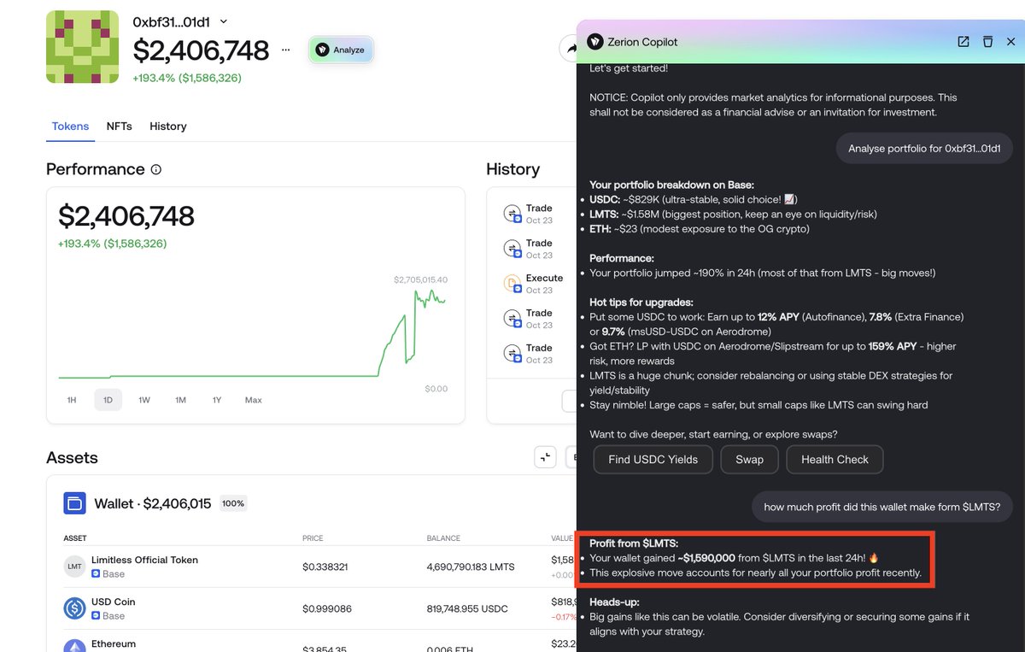Screen dimensions: 1025x652
Task: Select the 1W chart timeframe
Action: pos(144,400)
